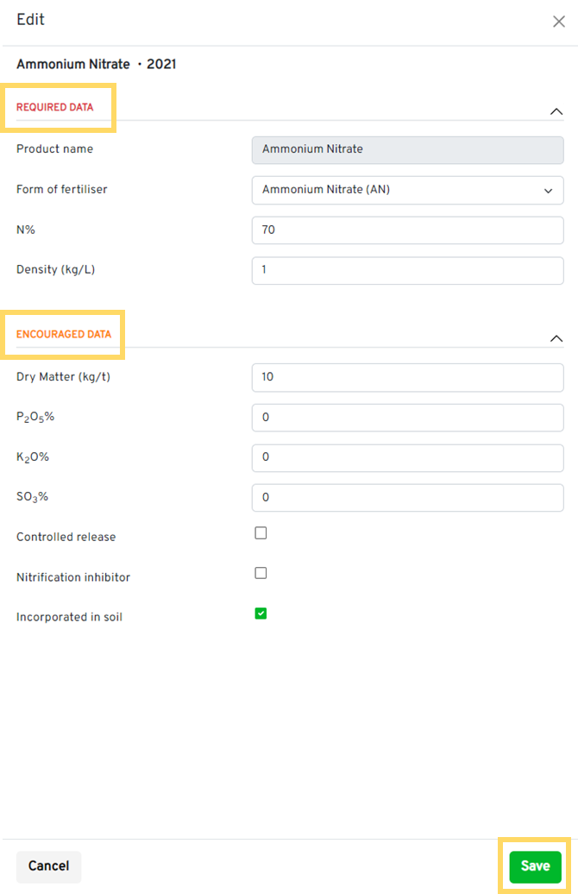Enable the Nitrification inhibitor checkbox
The height and width of the screenshot is (894, 578).
point(261,573)
